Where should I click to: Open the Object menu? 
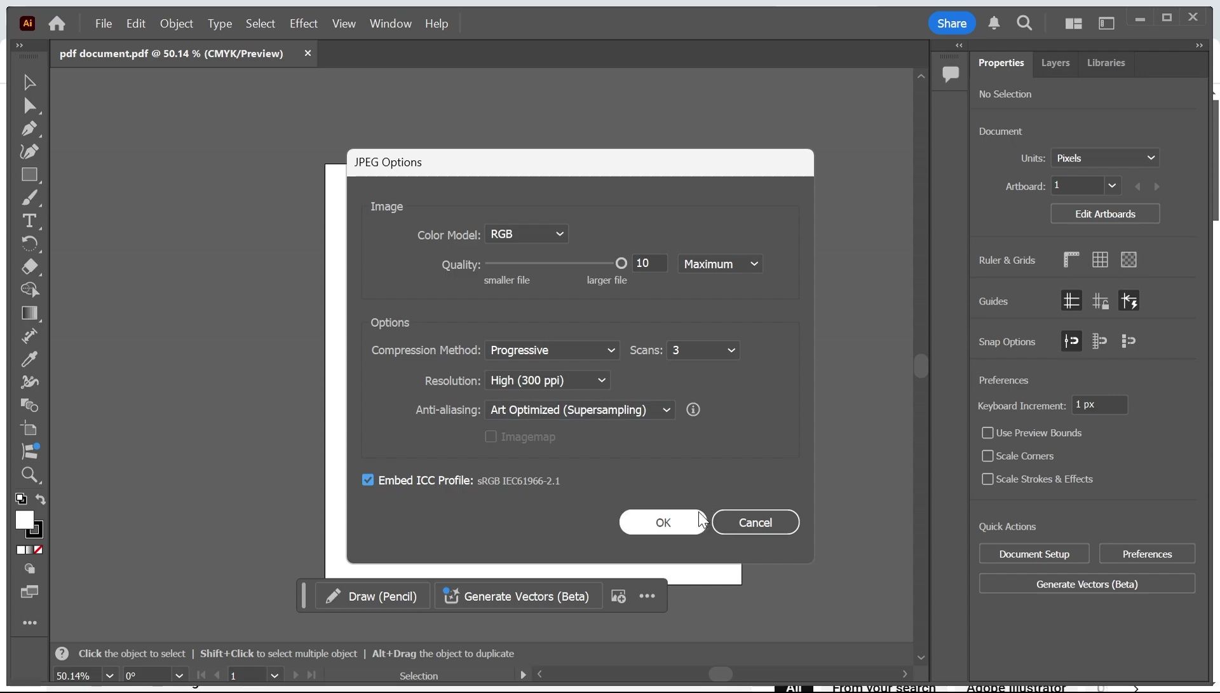tap(177, 24)
